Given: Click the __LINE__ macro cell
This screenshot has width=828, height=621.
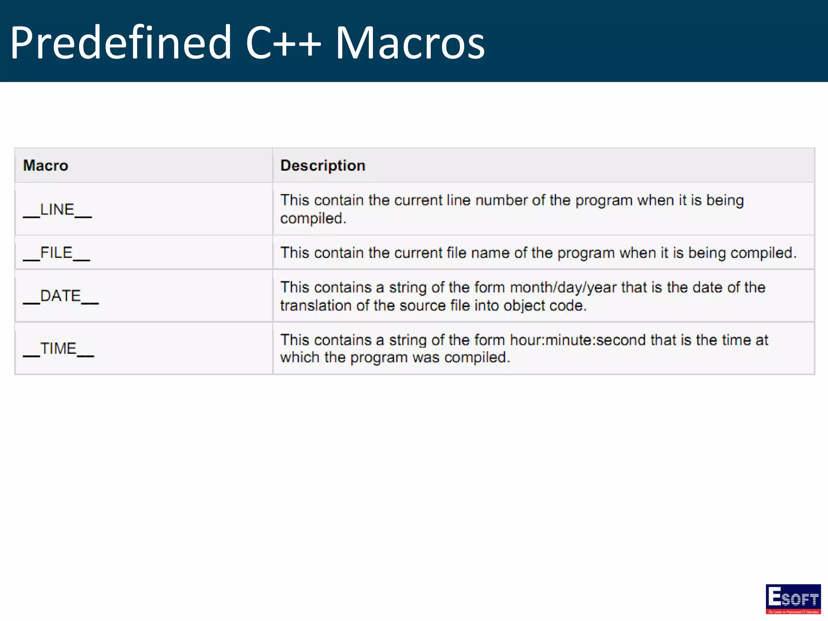Looking at the screenshot, I should coord(57,210).
